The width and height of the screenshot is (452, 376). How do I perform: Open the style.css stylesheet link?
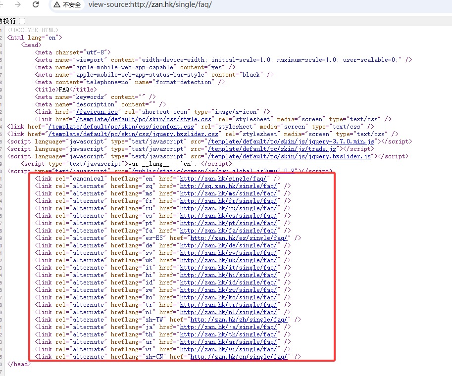tap(144, 119)
